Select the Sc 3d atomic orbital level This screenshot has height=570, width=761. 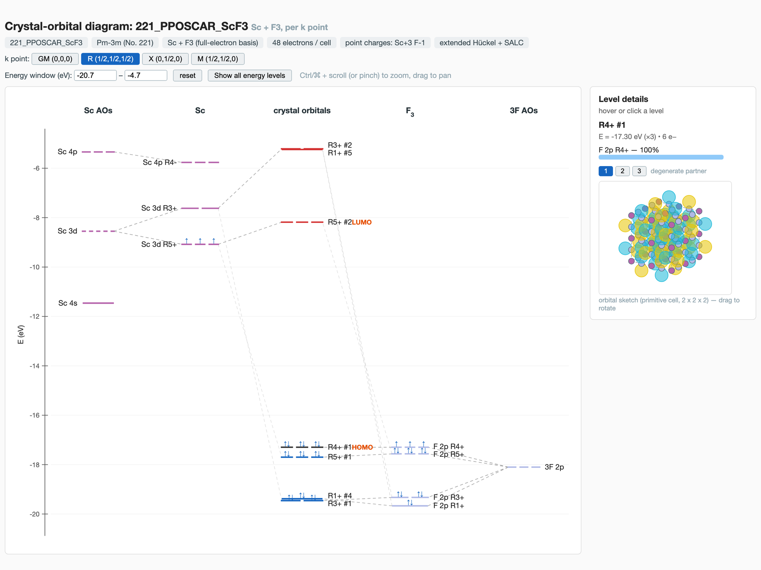point(99,231)
